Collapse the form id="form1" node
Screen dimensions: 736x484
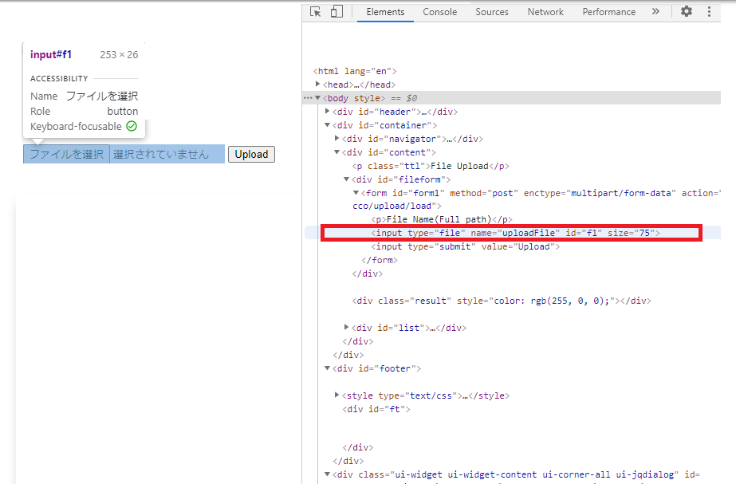tap(356, 192)
